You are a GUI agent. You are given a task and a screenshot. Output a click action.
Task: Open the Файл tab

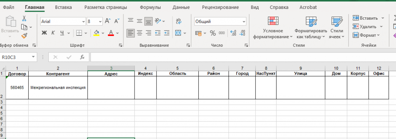pyautogui.click(x=9, y=7)
